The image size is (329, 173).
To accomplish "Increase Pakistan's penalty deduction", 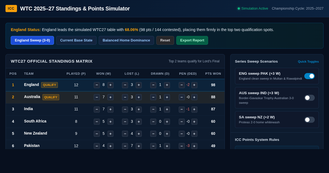I will tap(194, 146).
